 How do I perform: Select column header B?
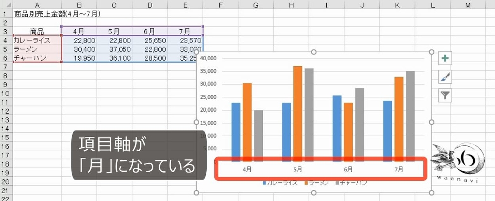(x=79, y=5)
